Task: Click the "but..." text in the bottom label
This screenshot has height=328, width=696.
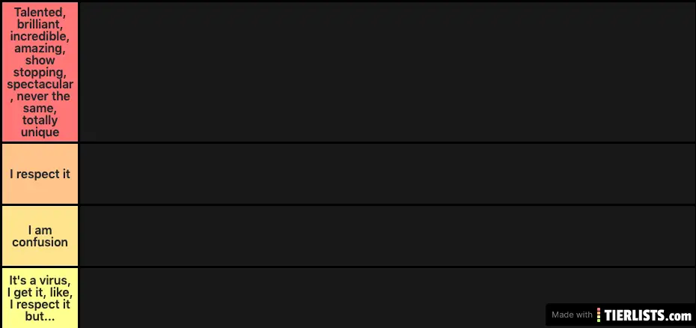Action: coord(40,317)
